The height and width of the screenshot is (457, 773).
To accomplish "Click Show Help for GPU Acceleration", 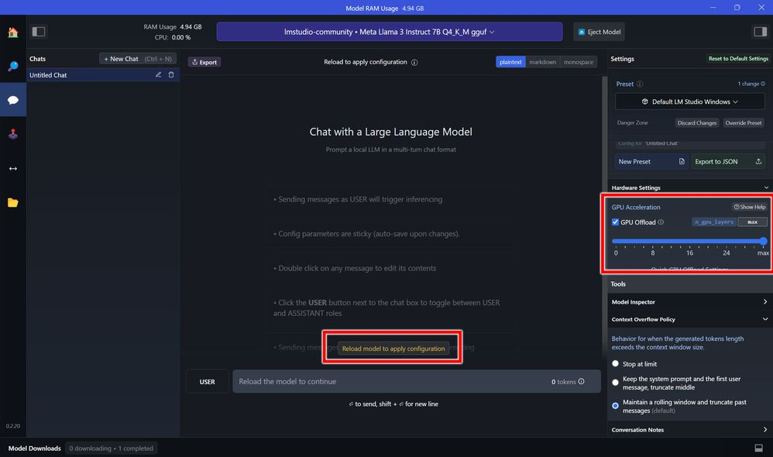I will tap(749, 207).
